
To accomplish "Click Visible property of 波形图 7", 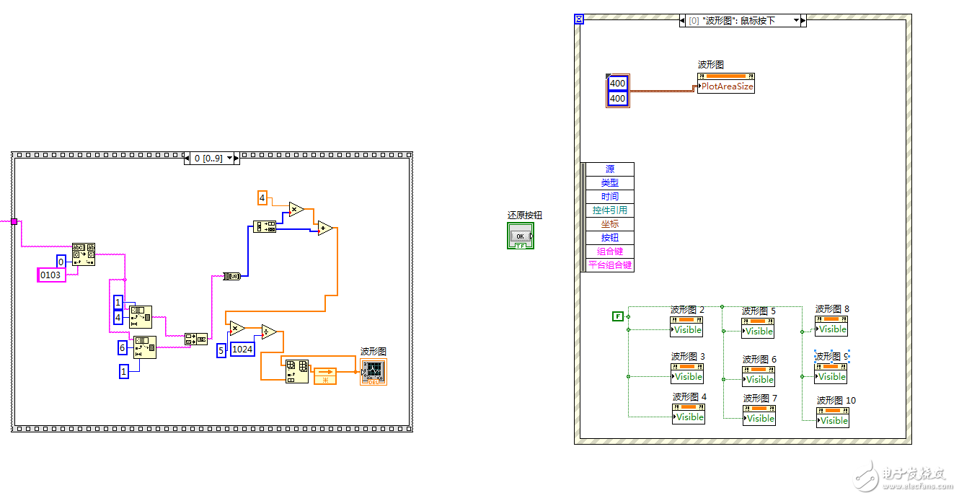I will point(760,418).
